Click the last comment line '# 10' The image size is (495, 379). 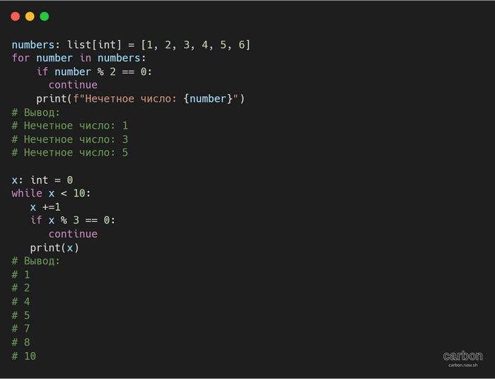click(x=23, y=356)
